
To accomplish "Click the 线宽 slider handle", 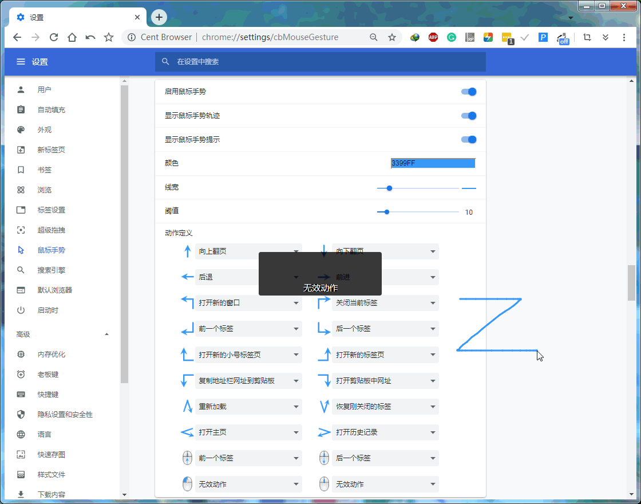I will tap(389, 188).
